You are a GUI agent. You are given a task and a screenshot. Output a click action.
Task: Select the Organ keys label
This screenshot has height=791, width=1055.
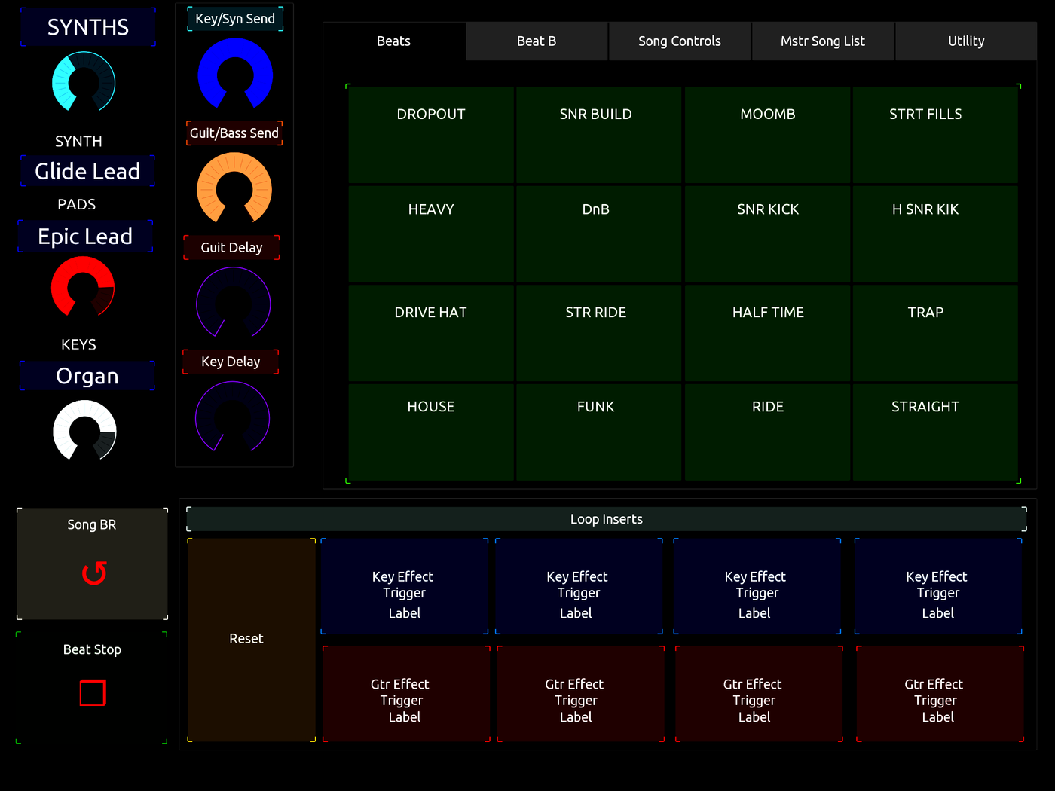[87, 376]
